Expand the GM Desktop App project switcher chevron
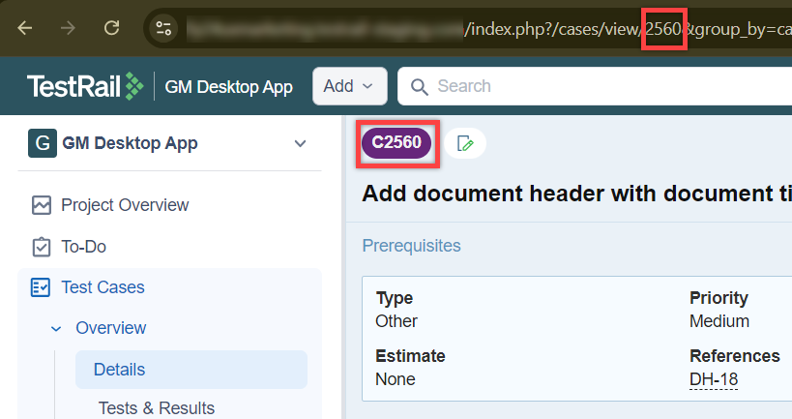Image resolution: width=792 pixels, height=419 pixels. (x=300, y=143)
